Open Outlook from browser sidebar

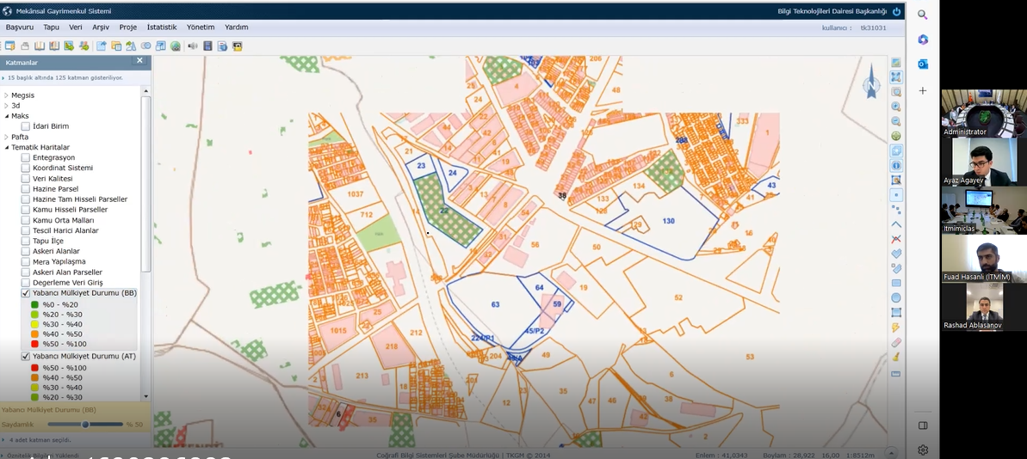[923, 64]
